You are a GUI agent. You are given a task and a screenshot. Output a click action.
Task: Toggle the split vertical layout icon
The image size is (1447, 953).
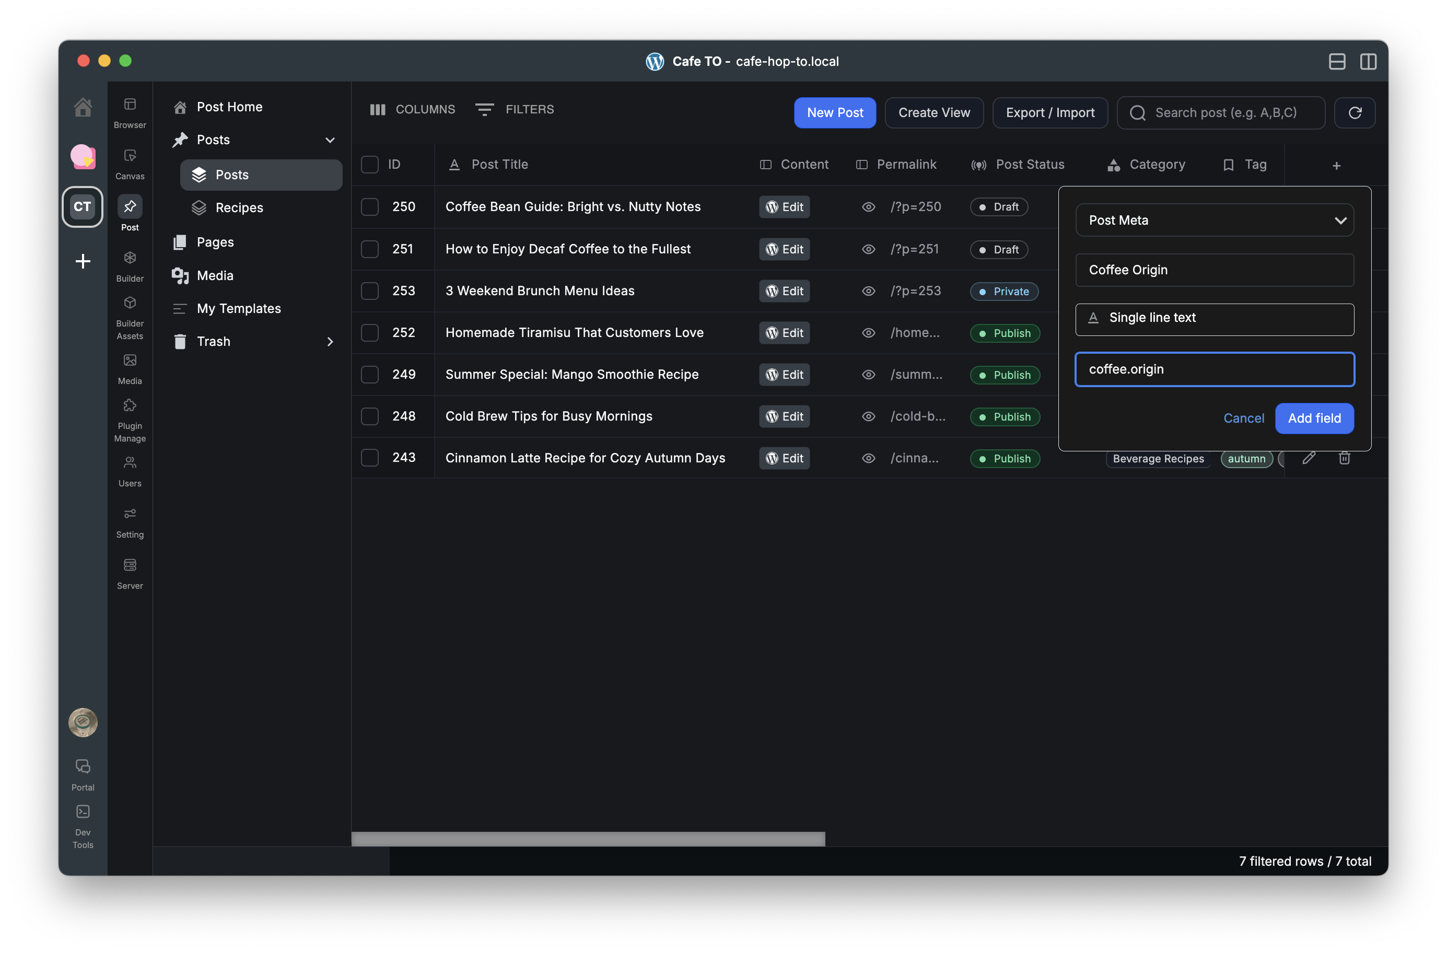tap(1368, 62)
